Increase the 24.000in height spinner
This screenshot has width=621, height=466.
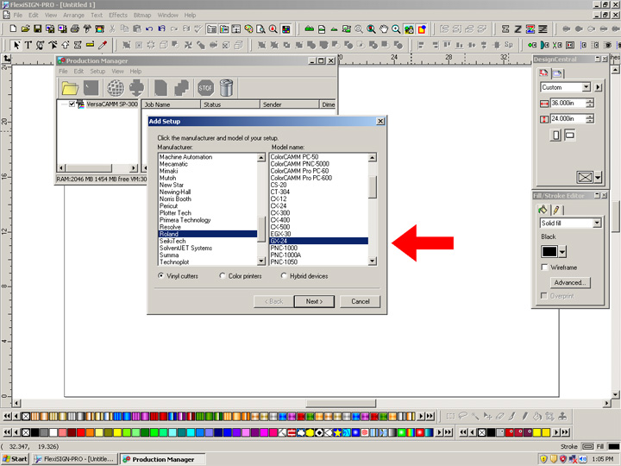[x=590, y=116]
